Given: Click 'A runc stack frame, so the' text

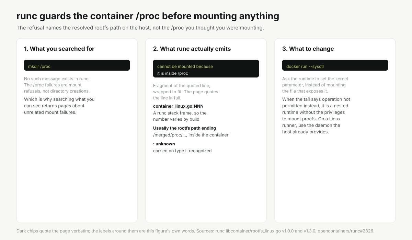Looking at the screenshot, I should pyautogui.click(x=180, y=113).
